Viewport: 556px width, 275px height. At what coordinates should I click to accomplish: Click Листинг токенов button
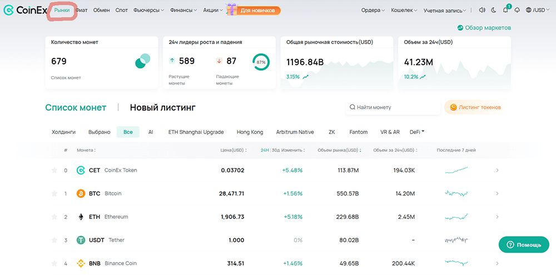tap(474, 107)
